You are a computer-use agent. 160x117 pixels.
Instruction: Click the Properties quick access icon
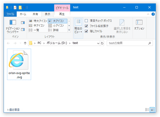[15, 8]
